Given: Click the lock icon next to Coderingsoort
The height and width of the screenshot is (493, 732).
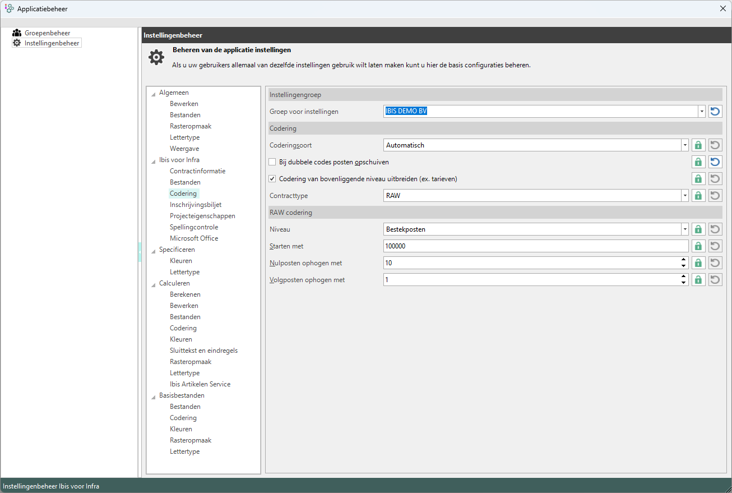Looking at the screenshot, I should point(698,145).
